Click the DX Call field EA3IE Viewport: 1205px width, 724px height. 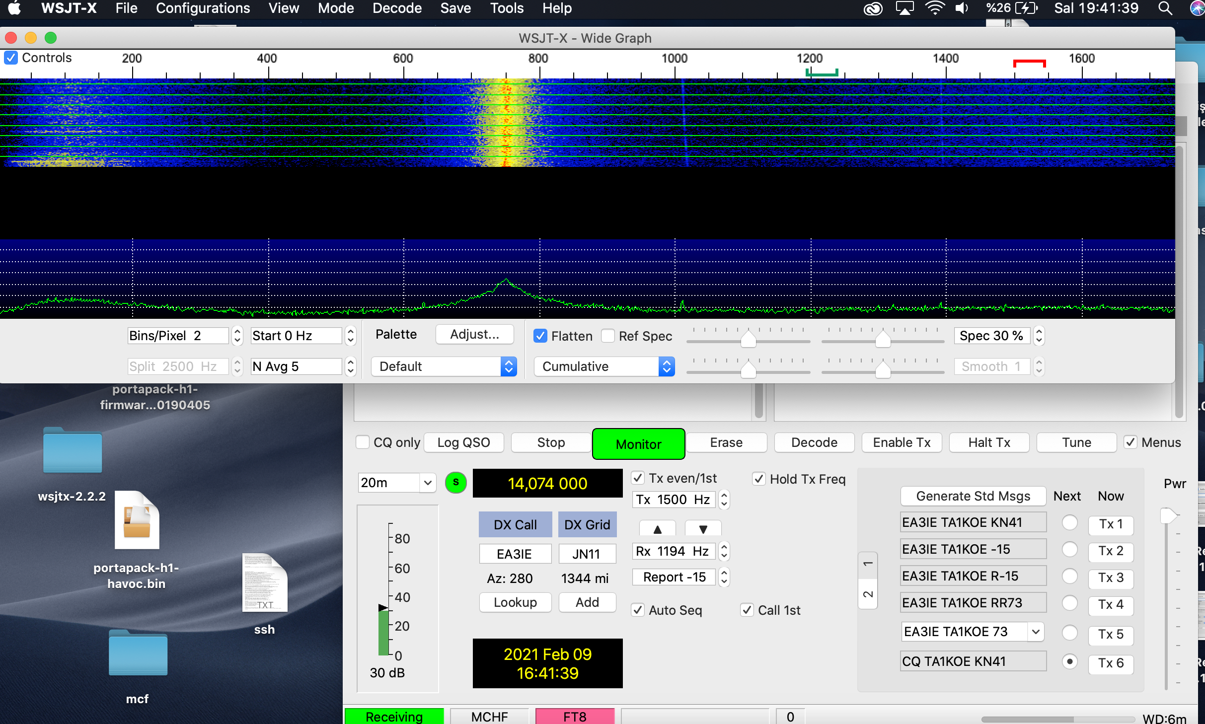[515, 554]
